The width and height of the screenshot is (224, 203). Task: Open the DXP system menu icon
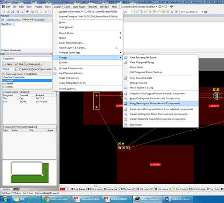point(4,7)
